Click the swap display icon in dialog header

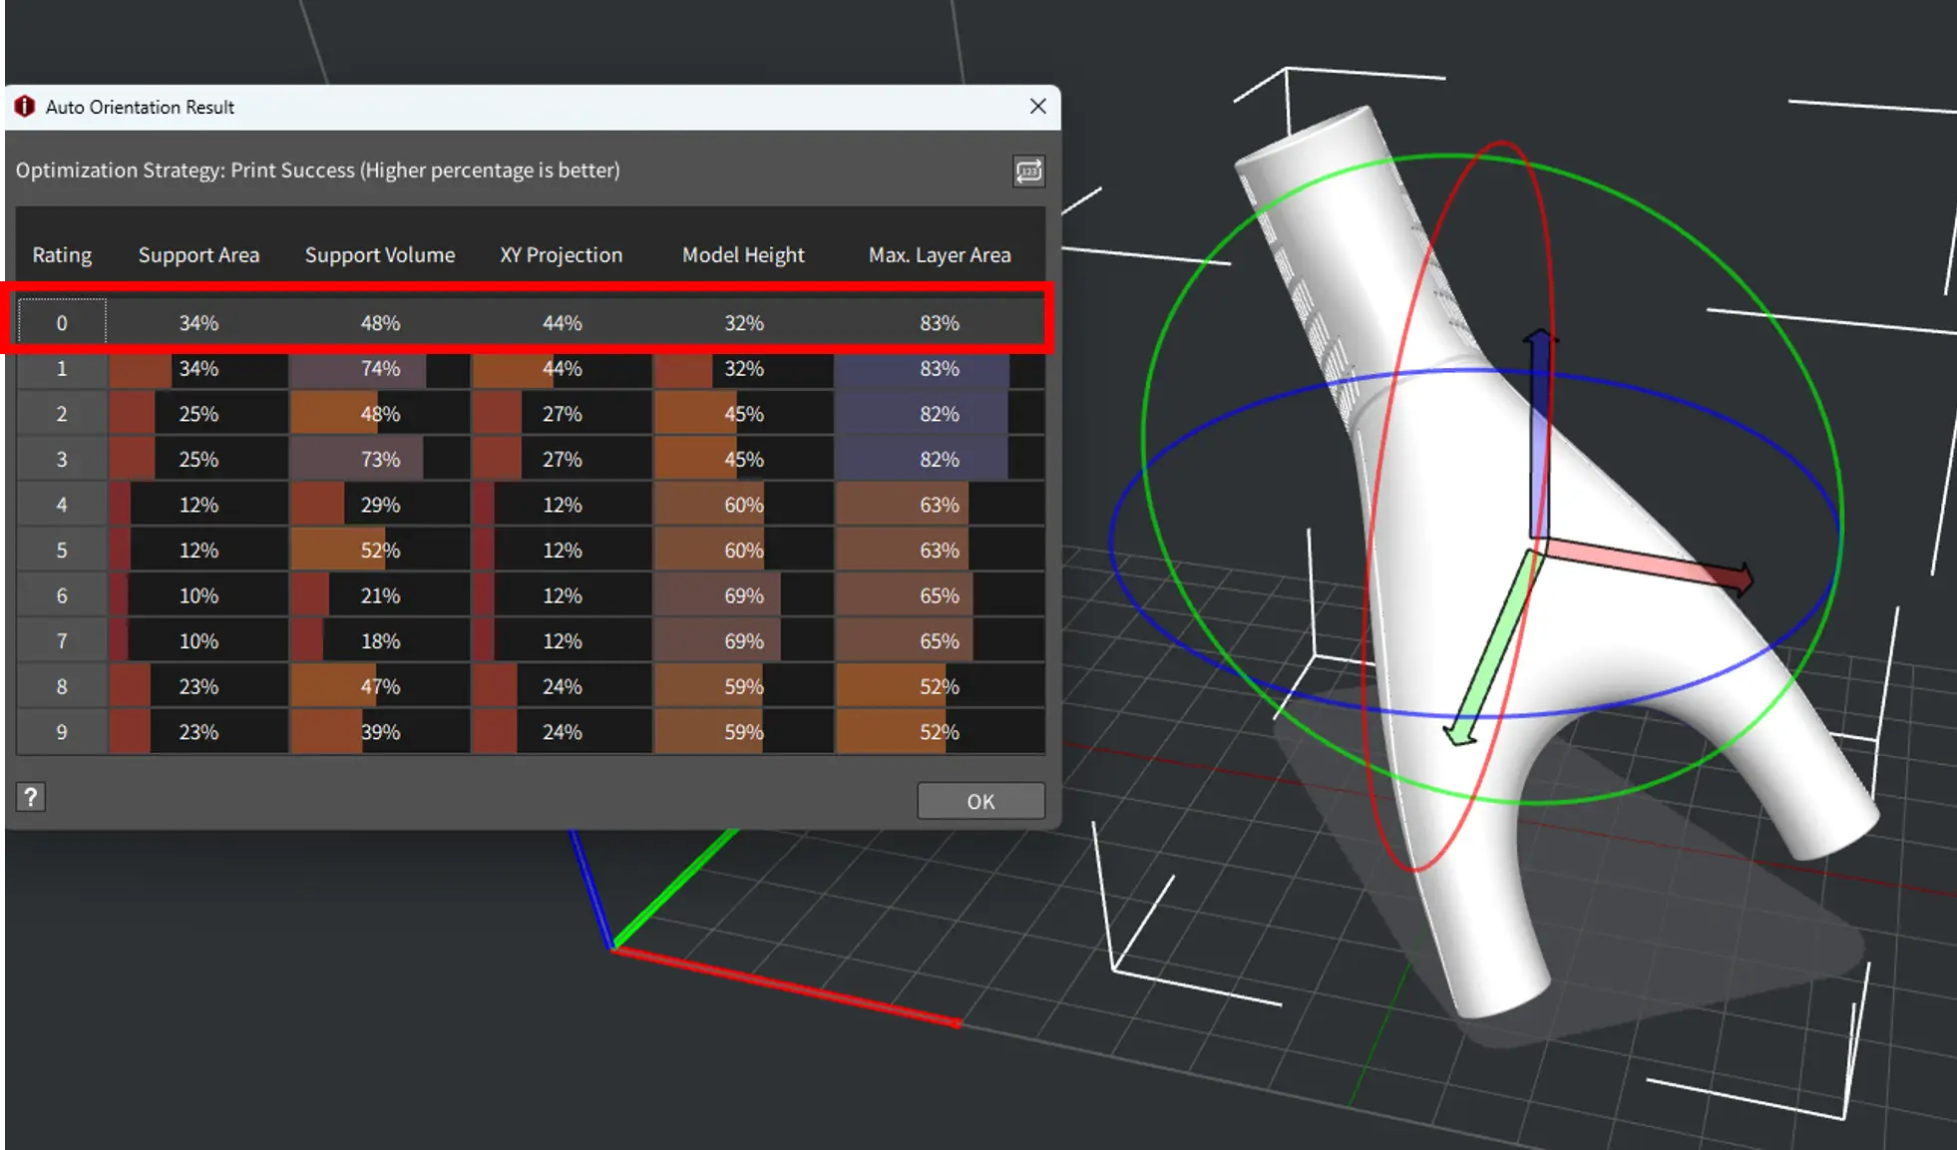click(x=1028, y=171)
